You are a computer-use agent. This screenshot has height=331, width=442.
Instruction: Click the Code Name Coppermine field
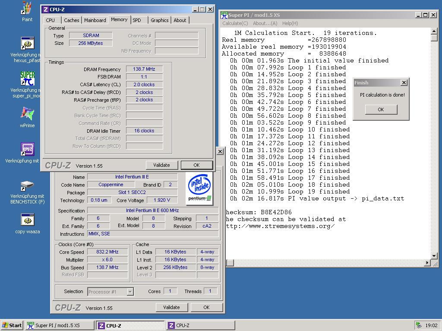tap(111, 184)
